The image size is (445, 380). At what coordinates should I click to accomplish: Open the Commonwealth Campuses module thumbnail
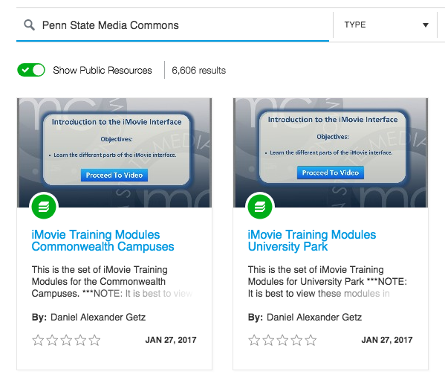pos(114,152)
